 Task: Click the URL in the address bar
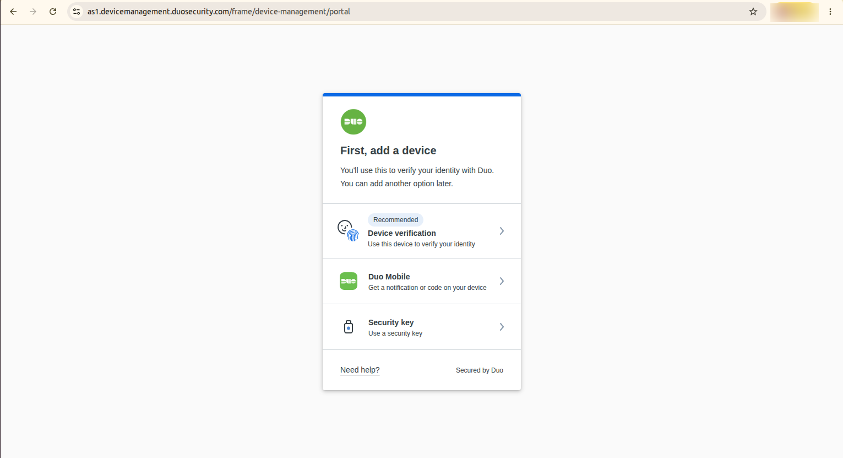point(219,12)
